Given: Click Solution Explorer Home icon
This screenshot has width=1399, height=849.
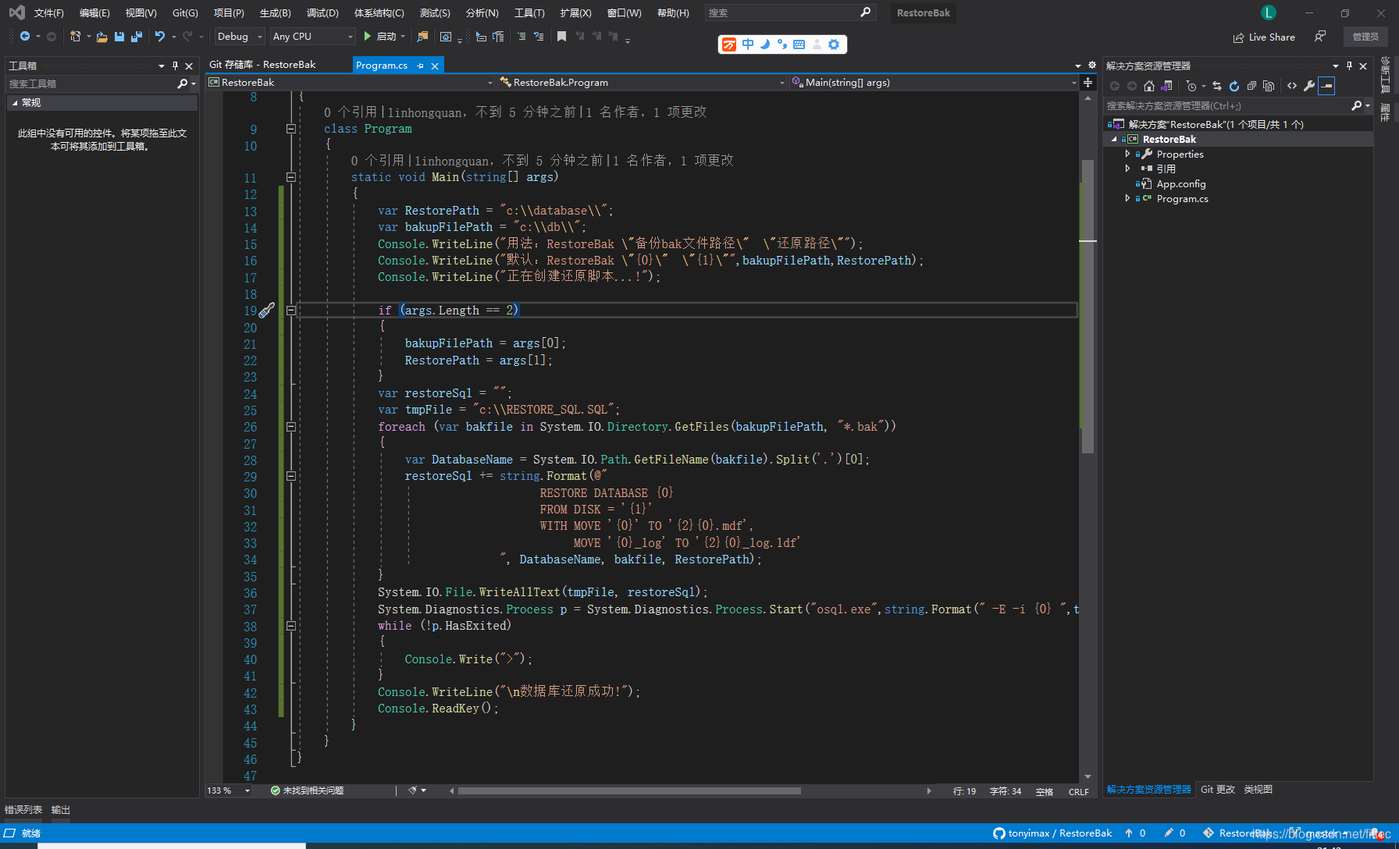Looking at the screenshot, I should pyautogui.click(x=1148, y=86).
